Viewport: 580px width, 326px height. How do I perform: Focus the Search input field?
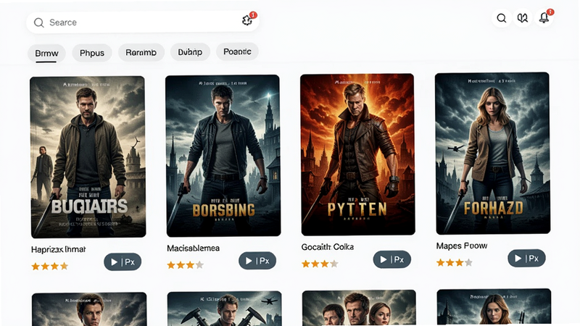[x=142, y=22]
